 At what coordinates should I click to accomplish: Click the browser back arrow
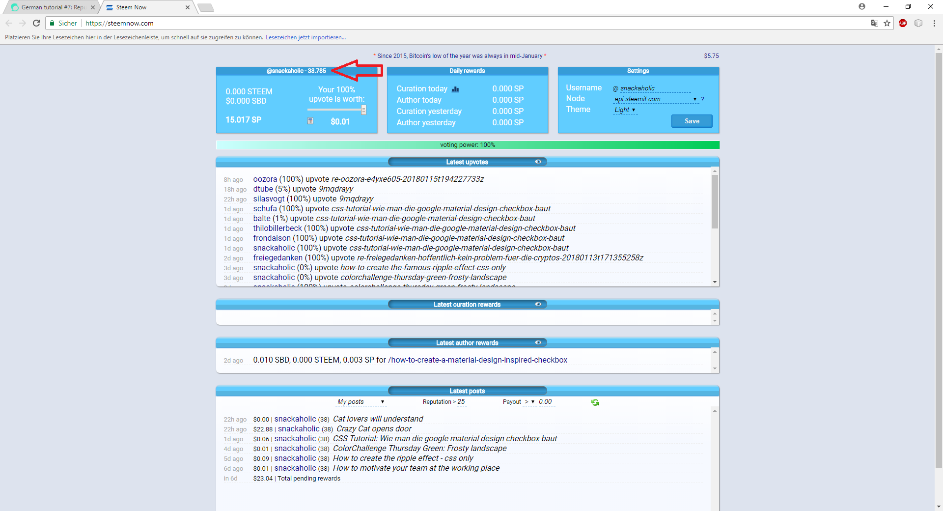click(x=9, y=23)
